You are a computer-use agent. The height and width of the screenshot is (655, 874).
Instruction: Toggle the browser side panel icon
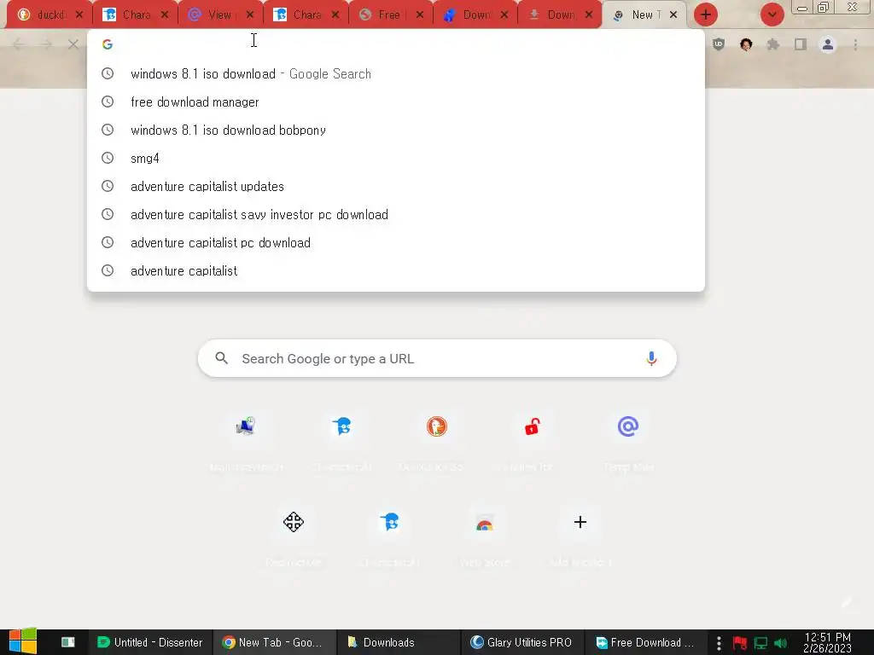point(801,44)
